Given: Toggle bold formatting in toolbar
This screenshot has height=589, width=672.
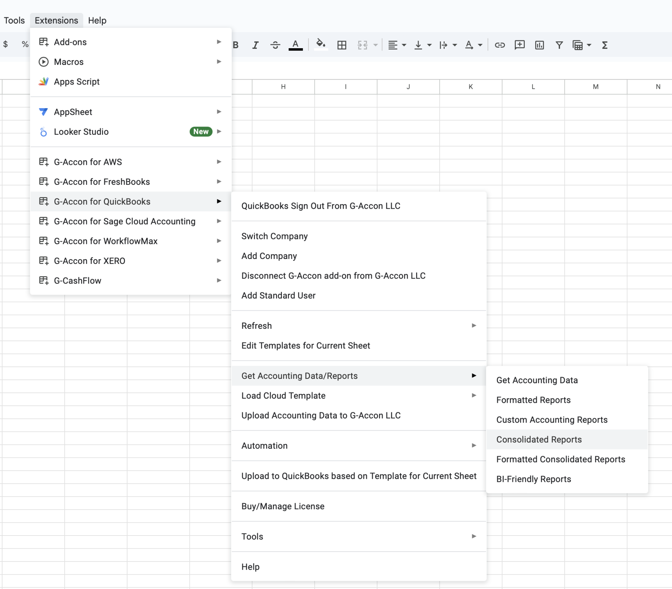Looking at the screenshot, I should tap(236, 45).
